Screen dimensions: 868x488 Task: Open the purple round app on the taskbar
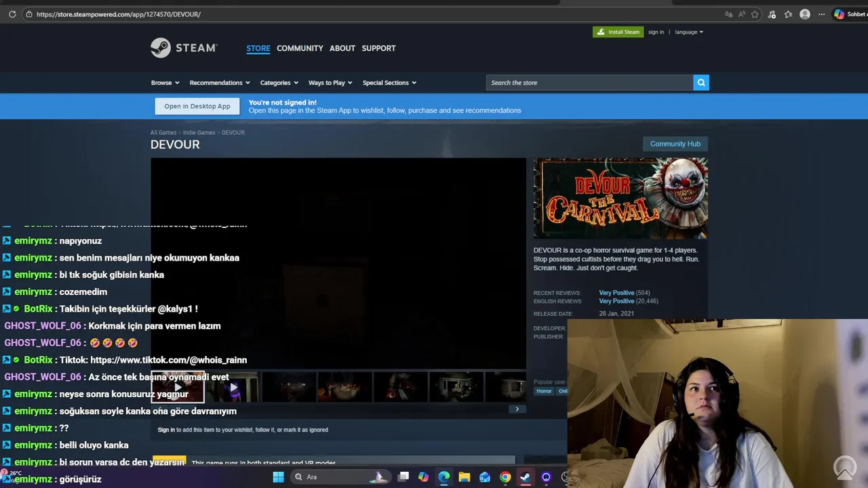pyautogui.click(x=546, y=477)
